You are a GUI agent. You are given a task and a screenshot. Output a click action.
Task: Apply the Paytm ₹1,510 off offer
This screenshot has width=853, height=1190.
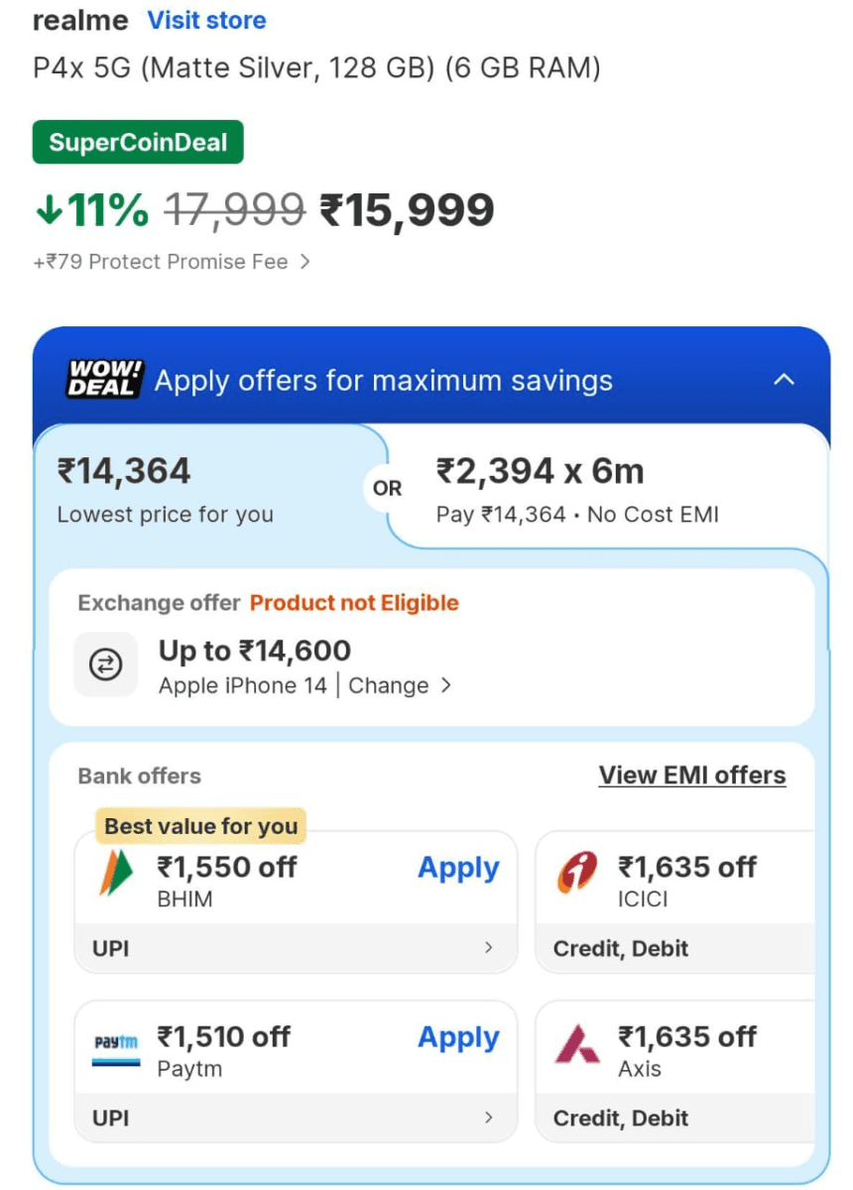pos(458,1037)
